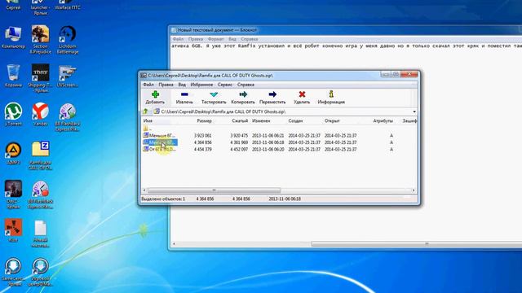Sort by the Имя column header
522x293 pixels.
point(148,121)
